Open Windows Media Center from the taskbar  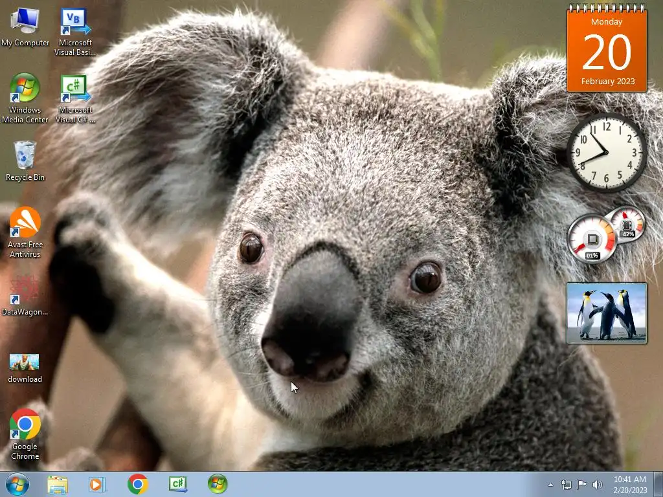tap(218, 484)
